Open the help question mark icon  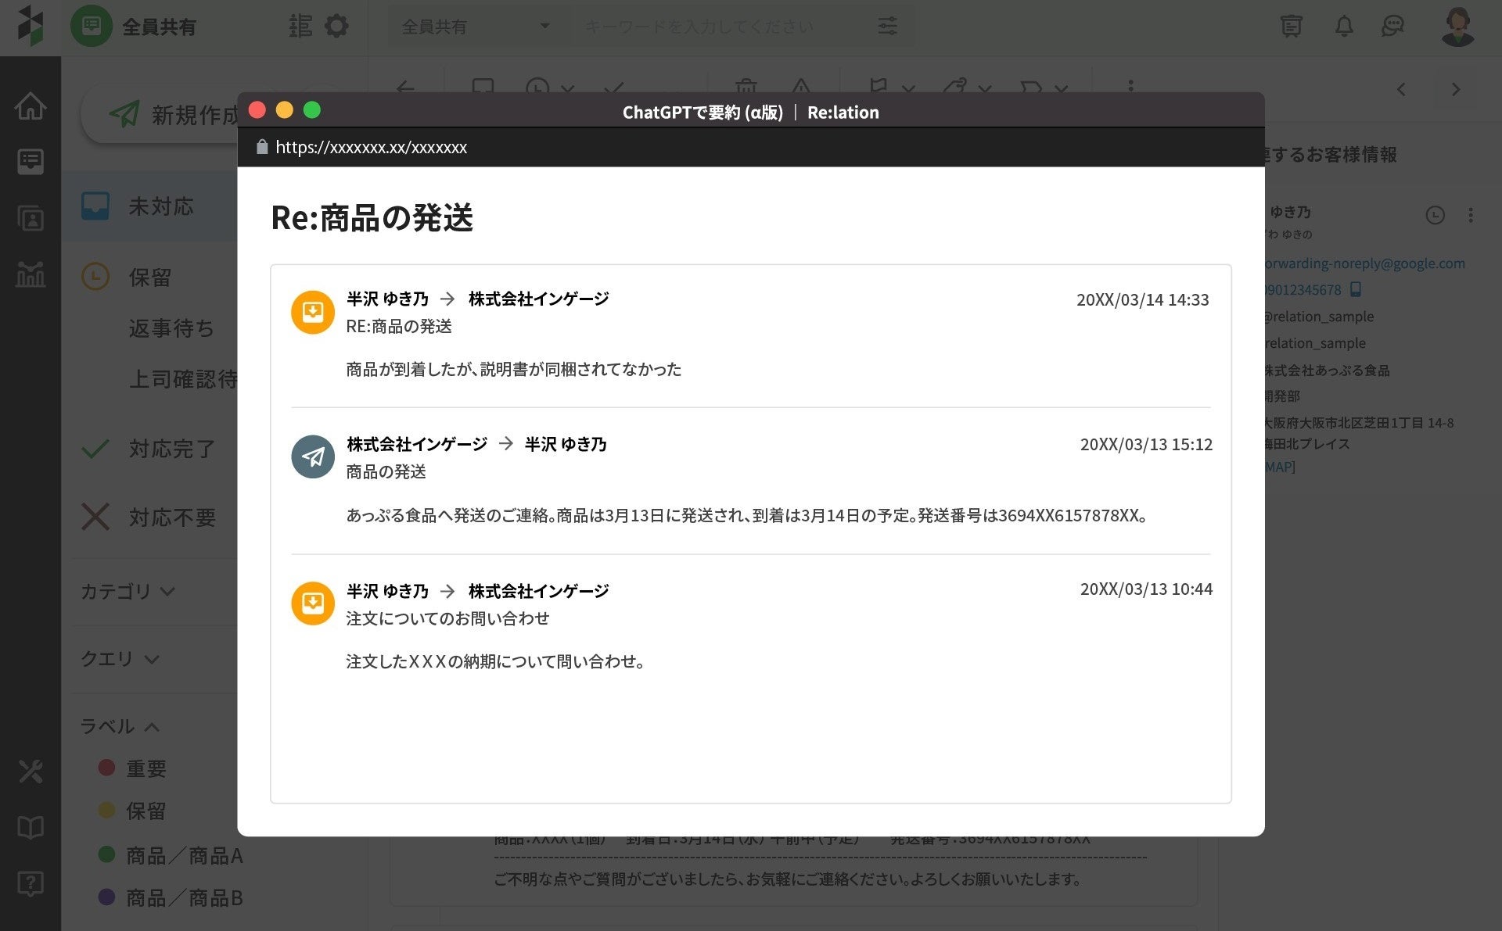[x=30, y=884]
